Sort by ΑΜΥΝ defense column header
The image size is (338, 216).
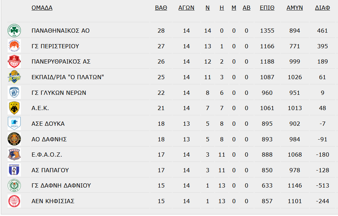pos(295,8)
